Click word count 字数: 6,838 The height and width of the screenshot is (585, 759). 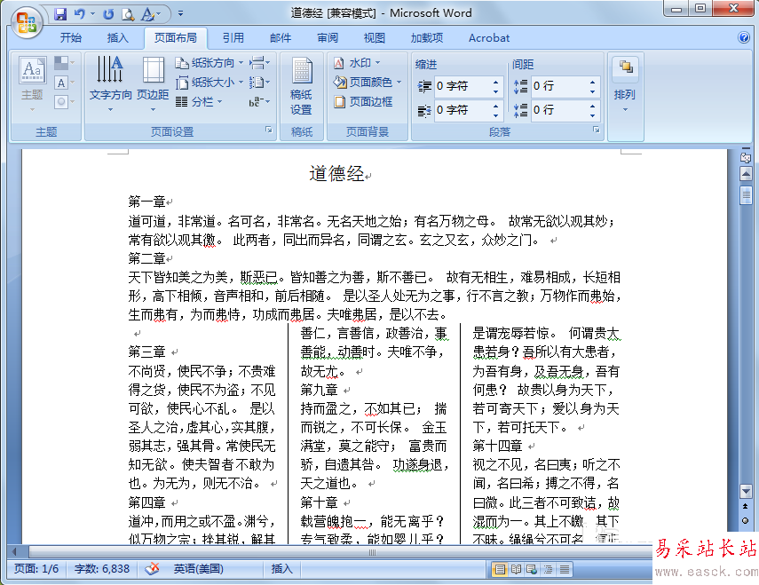point(102,569)
